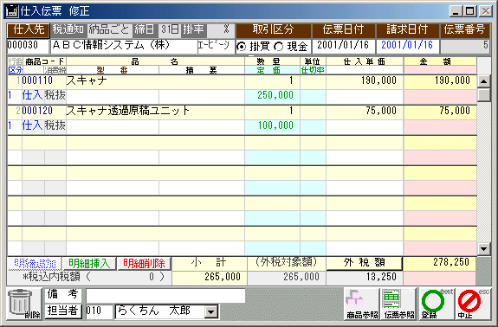Open the 担当者 name dropdown arrow

pos(210,311)
